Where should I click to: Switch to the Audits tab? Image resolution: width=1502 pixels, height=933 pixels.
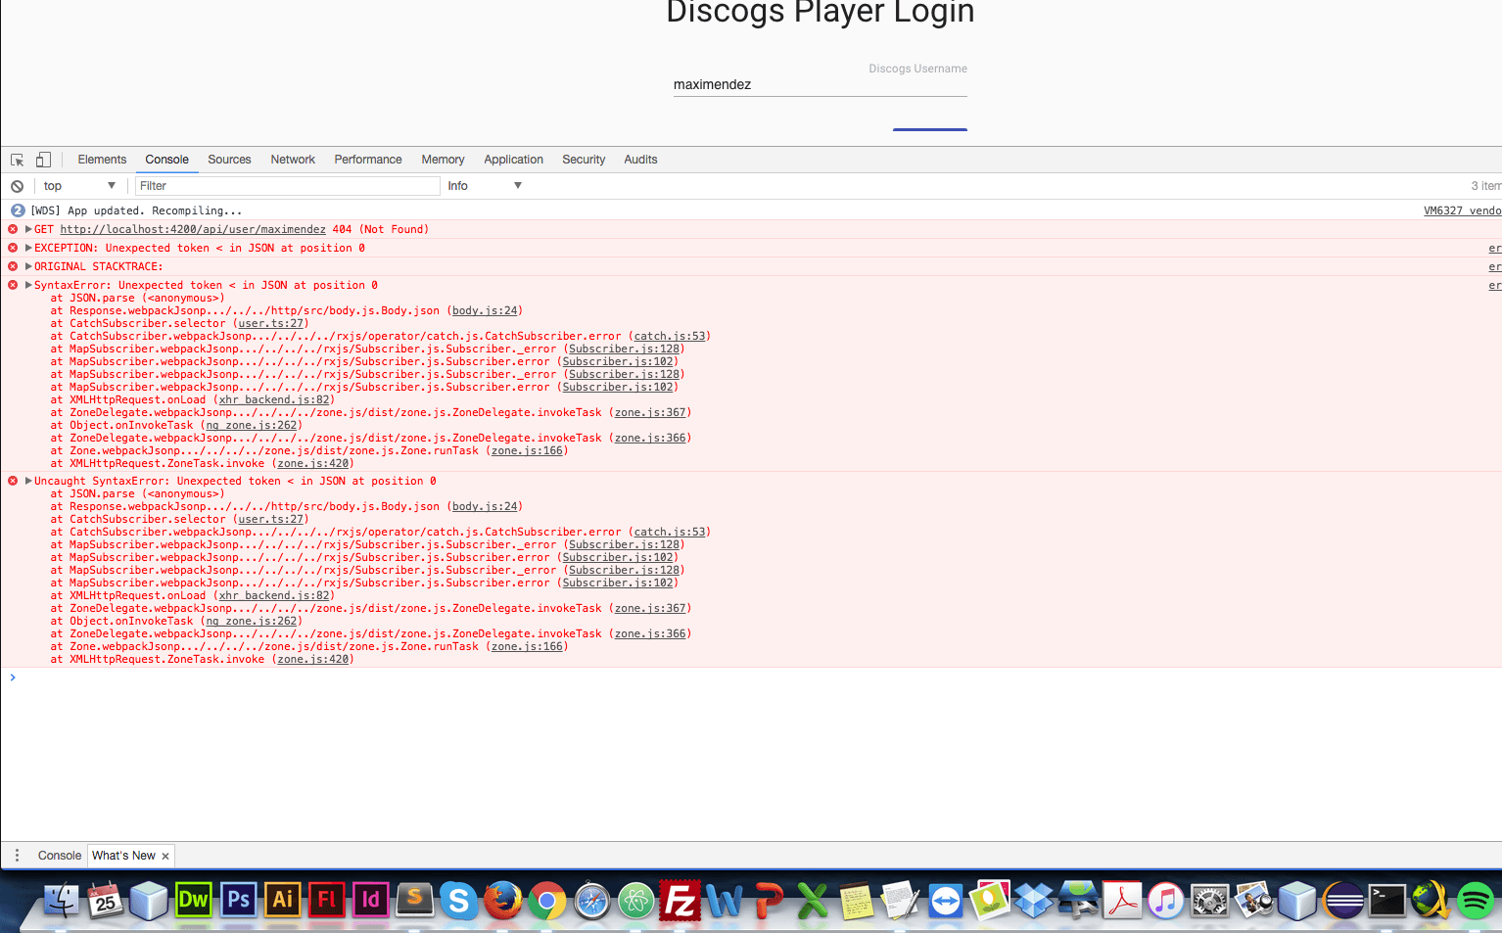coord(640,160)
